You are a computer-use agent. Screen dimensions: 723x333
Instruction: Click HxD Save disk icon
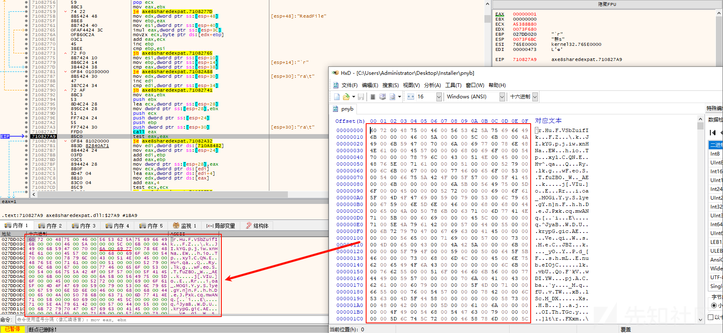pyautogui.click(x=361, y=97)
